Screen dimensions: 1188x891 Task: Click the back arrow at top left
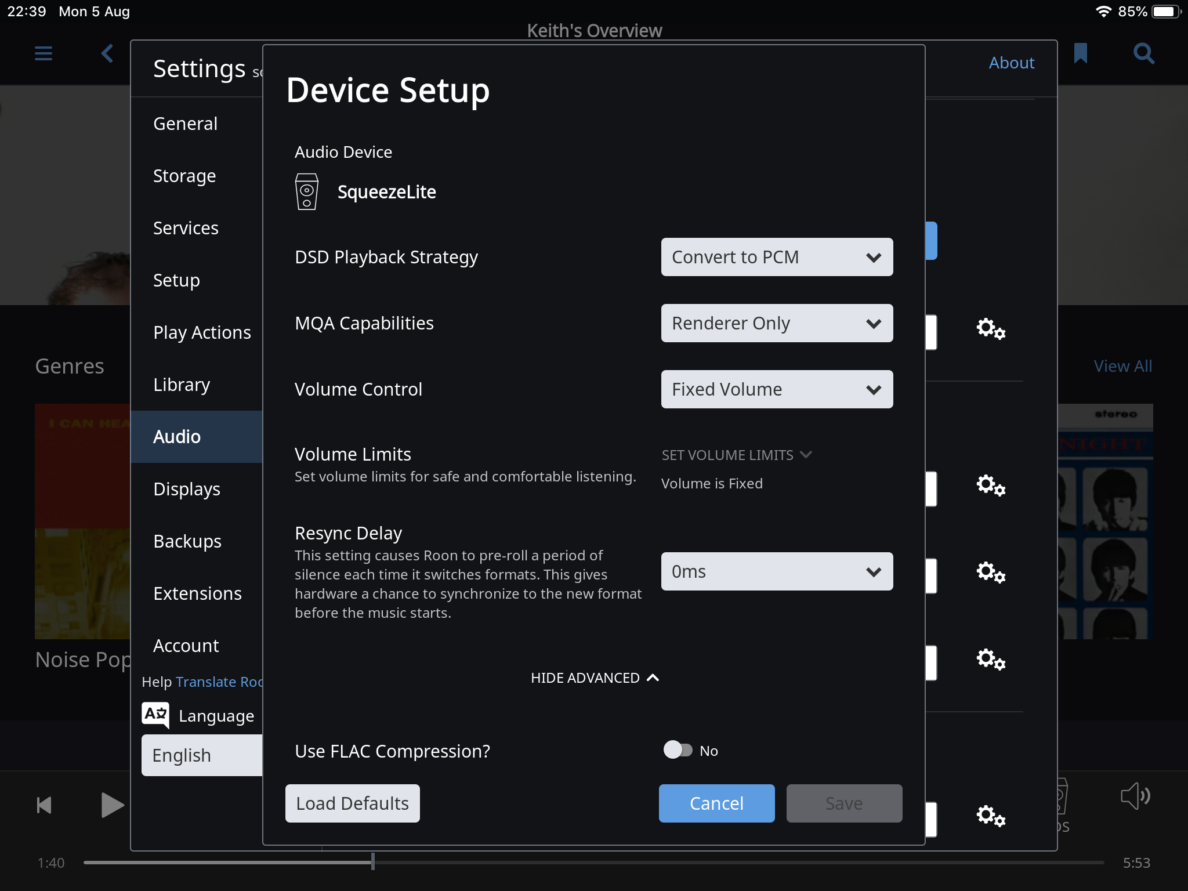tap(107, 53)
